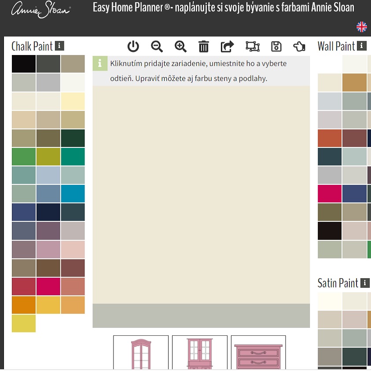Pick the golden tan Wall Paint swatch

click(354, 83)
